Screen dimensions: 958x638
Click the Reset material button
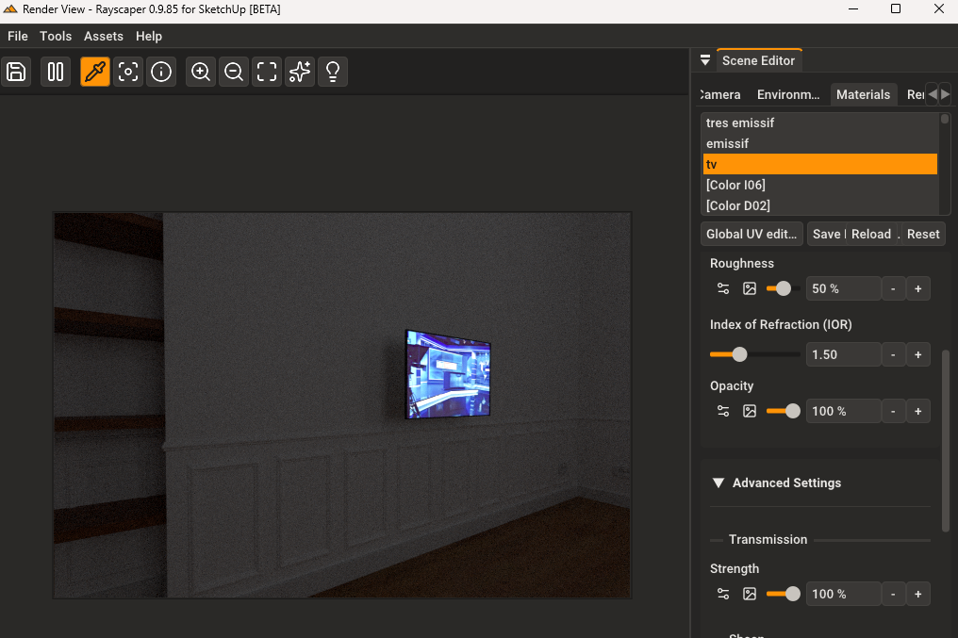tap(923, 234)
